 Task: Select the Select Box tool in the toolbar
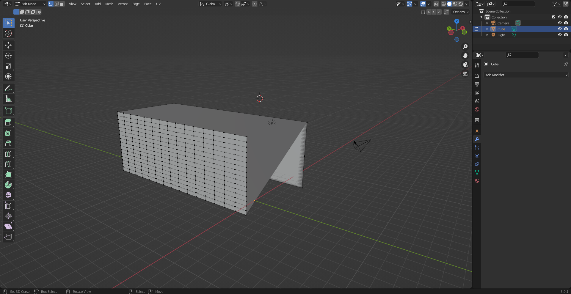[x=8, y=23]
